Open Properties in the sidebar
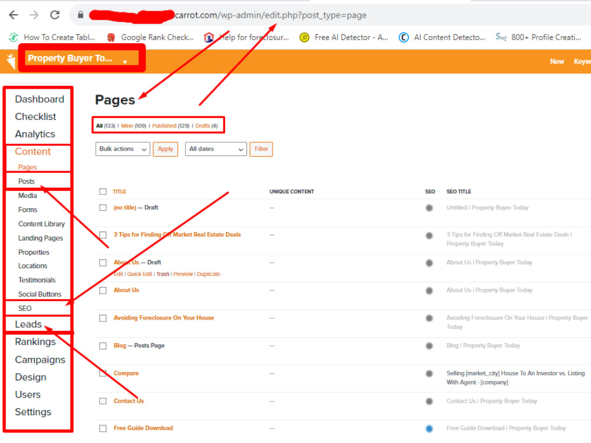This screenshot has width=591, height=443. [34, 252]
